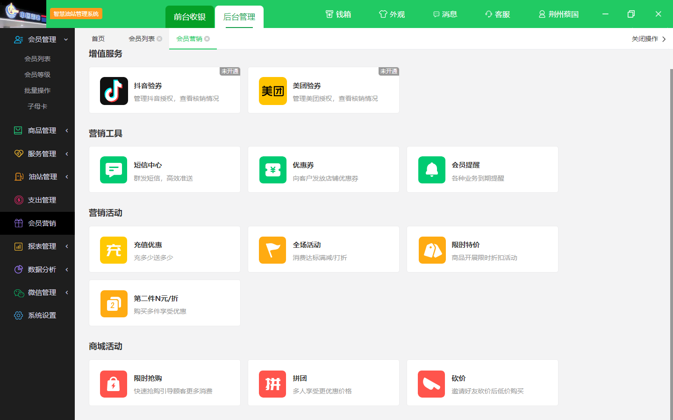Click the 系统设置 gear icon
Image resolution: width=673 pixels, height=420 pixels.
pyautogui.click(x=19, y=315)
